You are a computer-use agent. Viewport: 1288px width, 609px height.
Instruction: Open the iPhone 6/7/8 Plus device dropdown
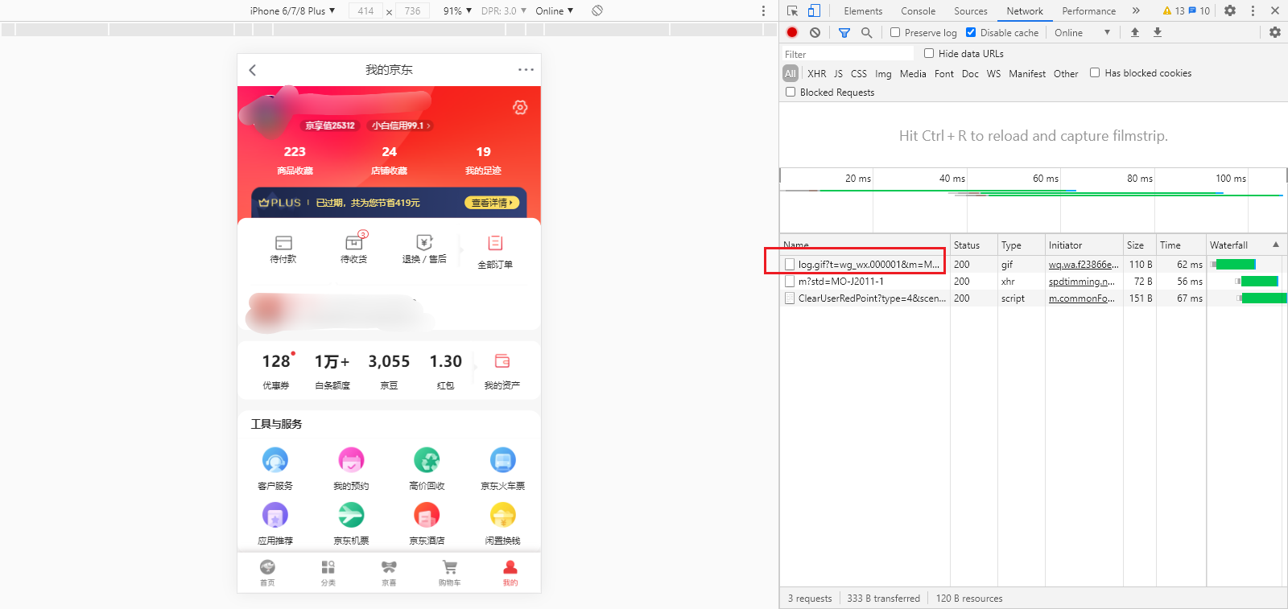pyautogui.click(x=292, y=10)
